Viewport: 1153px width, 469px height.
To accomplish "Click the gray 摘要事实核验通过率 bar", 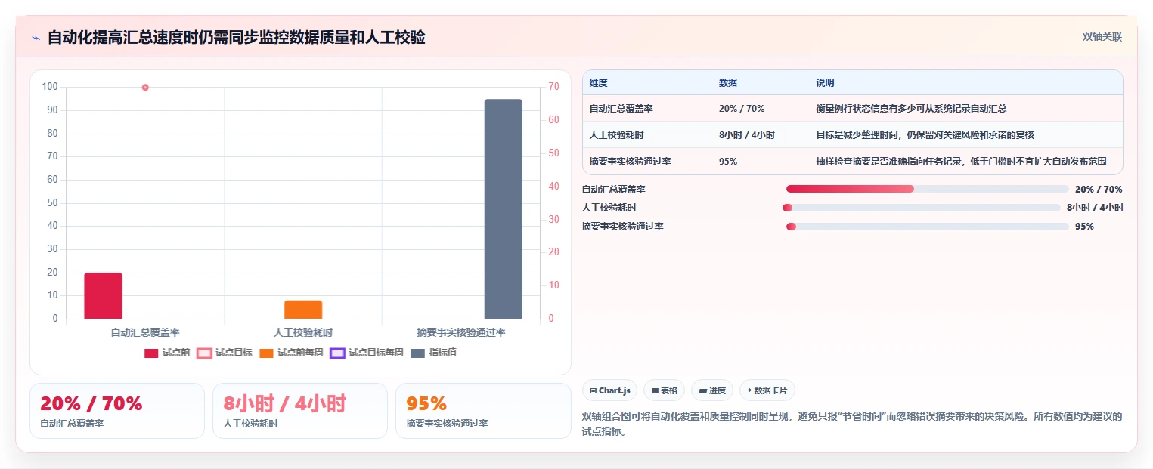I will (504, 208).
